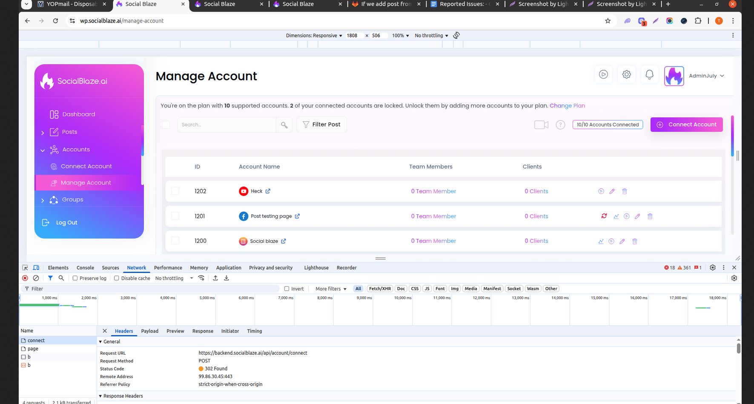Follow the Change Plan link
This screenshot has height=404, width=754.
567,105
